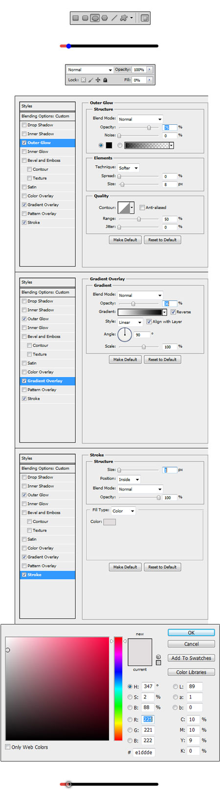Screen dimensions: 220x806
Task: Click the Stroke Size input field
Action: point(169,470)
